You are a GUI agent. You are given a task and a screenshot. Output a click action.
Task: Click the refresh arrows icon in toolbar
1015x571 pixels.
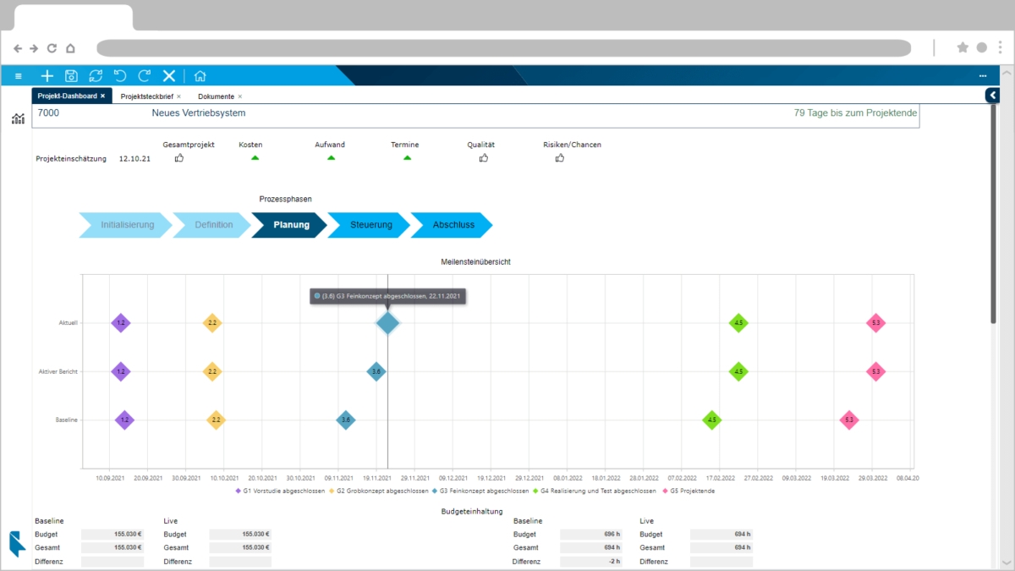(96, 75)
